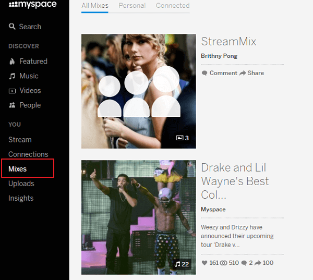
Task: Open the StreamMix title link
Action: [x=228, y=42]
